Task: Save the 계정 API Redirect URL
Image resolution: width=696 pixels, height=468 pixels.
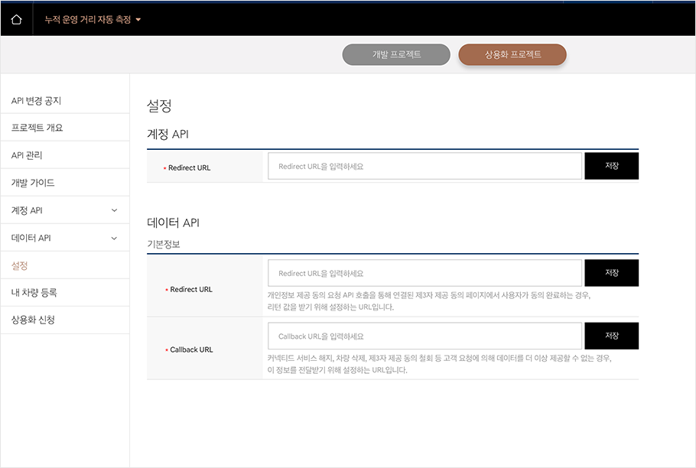Action: point(611,165)
